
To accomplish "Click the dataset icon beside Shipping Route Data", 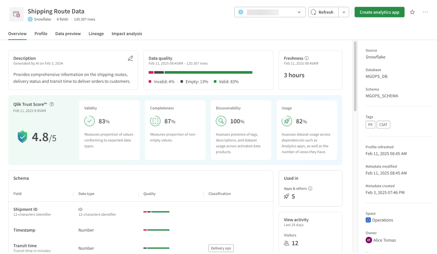I will (x=17, y=14).
